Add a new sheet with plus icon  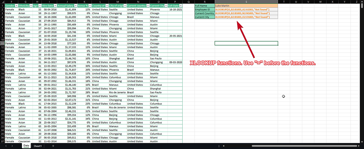(x=53, y=146)
